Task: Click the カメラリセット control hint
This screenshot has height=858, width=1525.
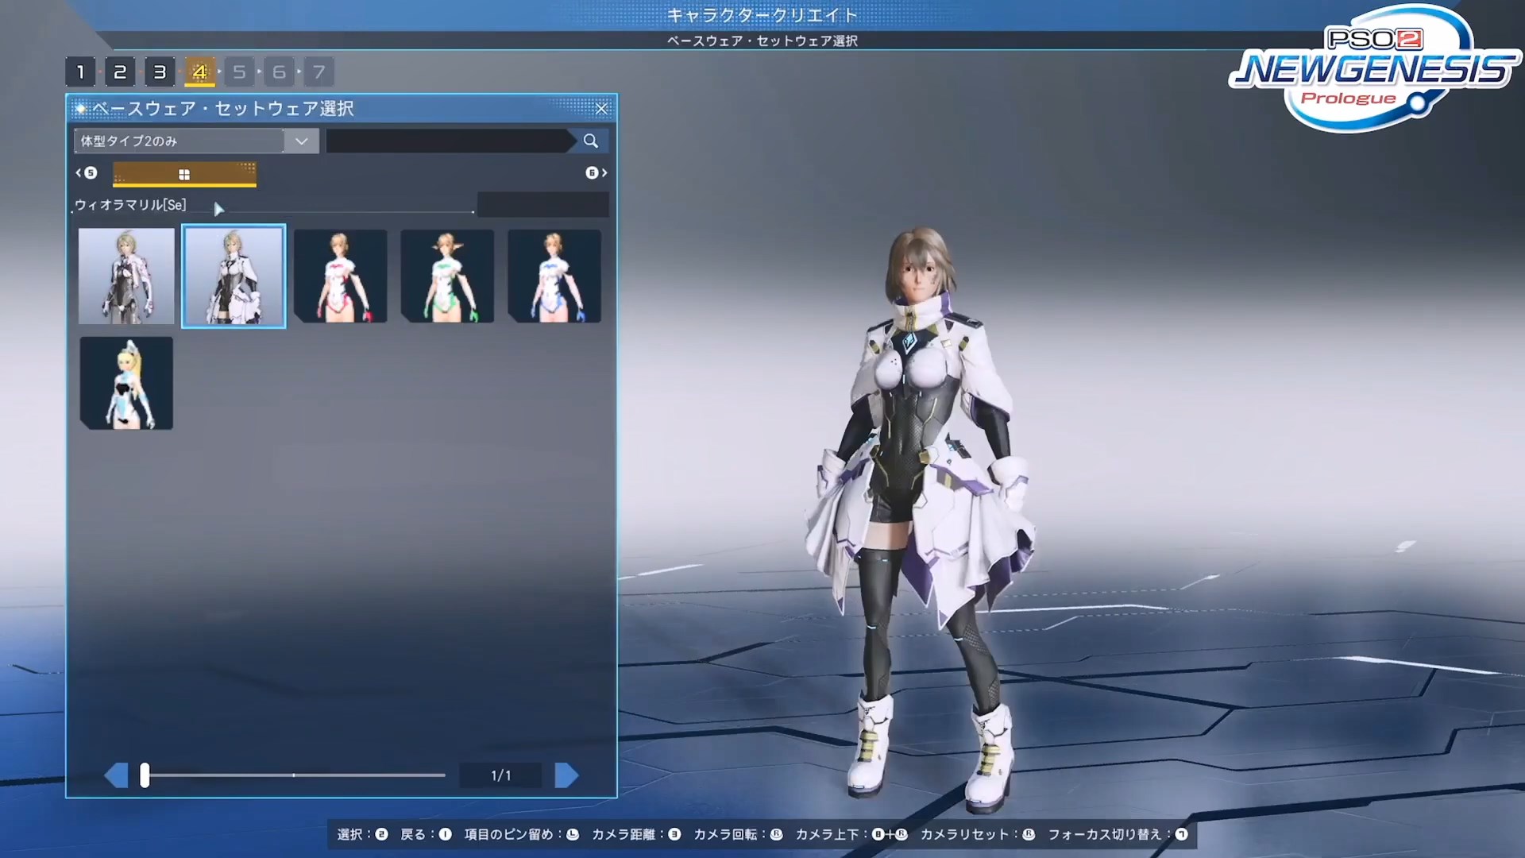Action: click(978, 834)
